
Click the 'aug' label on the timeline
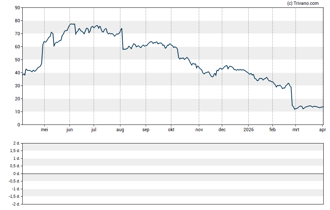click(x=120, y=130)
